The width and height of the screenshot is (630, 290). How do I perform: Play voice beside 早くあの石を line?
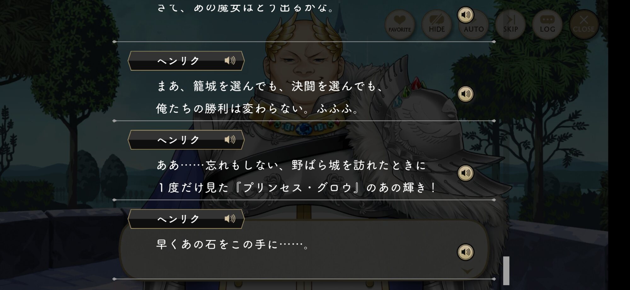[x=466, y=252]
